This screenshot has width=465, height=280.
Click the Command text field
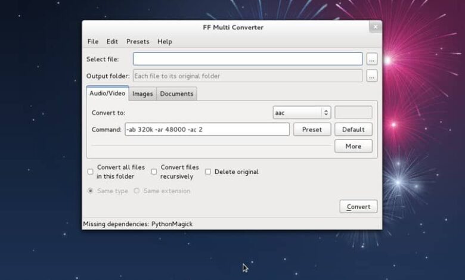tap(207, 129)
